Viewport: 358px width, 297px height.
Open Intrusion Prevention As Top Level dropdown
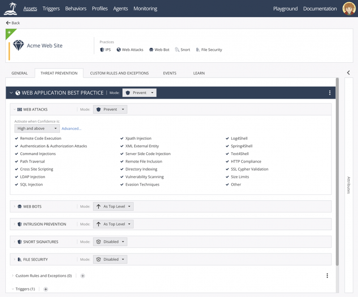[x=113, y=224]
